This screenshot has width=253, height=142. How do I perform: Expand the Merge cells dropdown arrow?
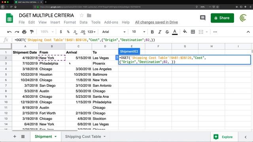tap(207, 32)
